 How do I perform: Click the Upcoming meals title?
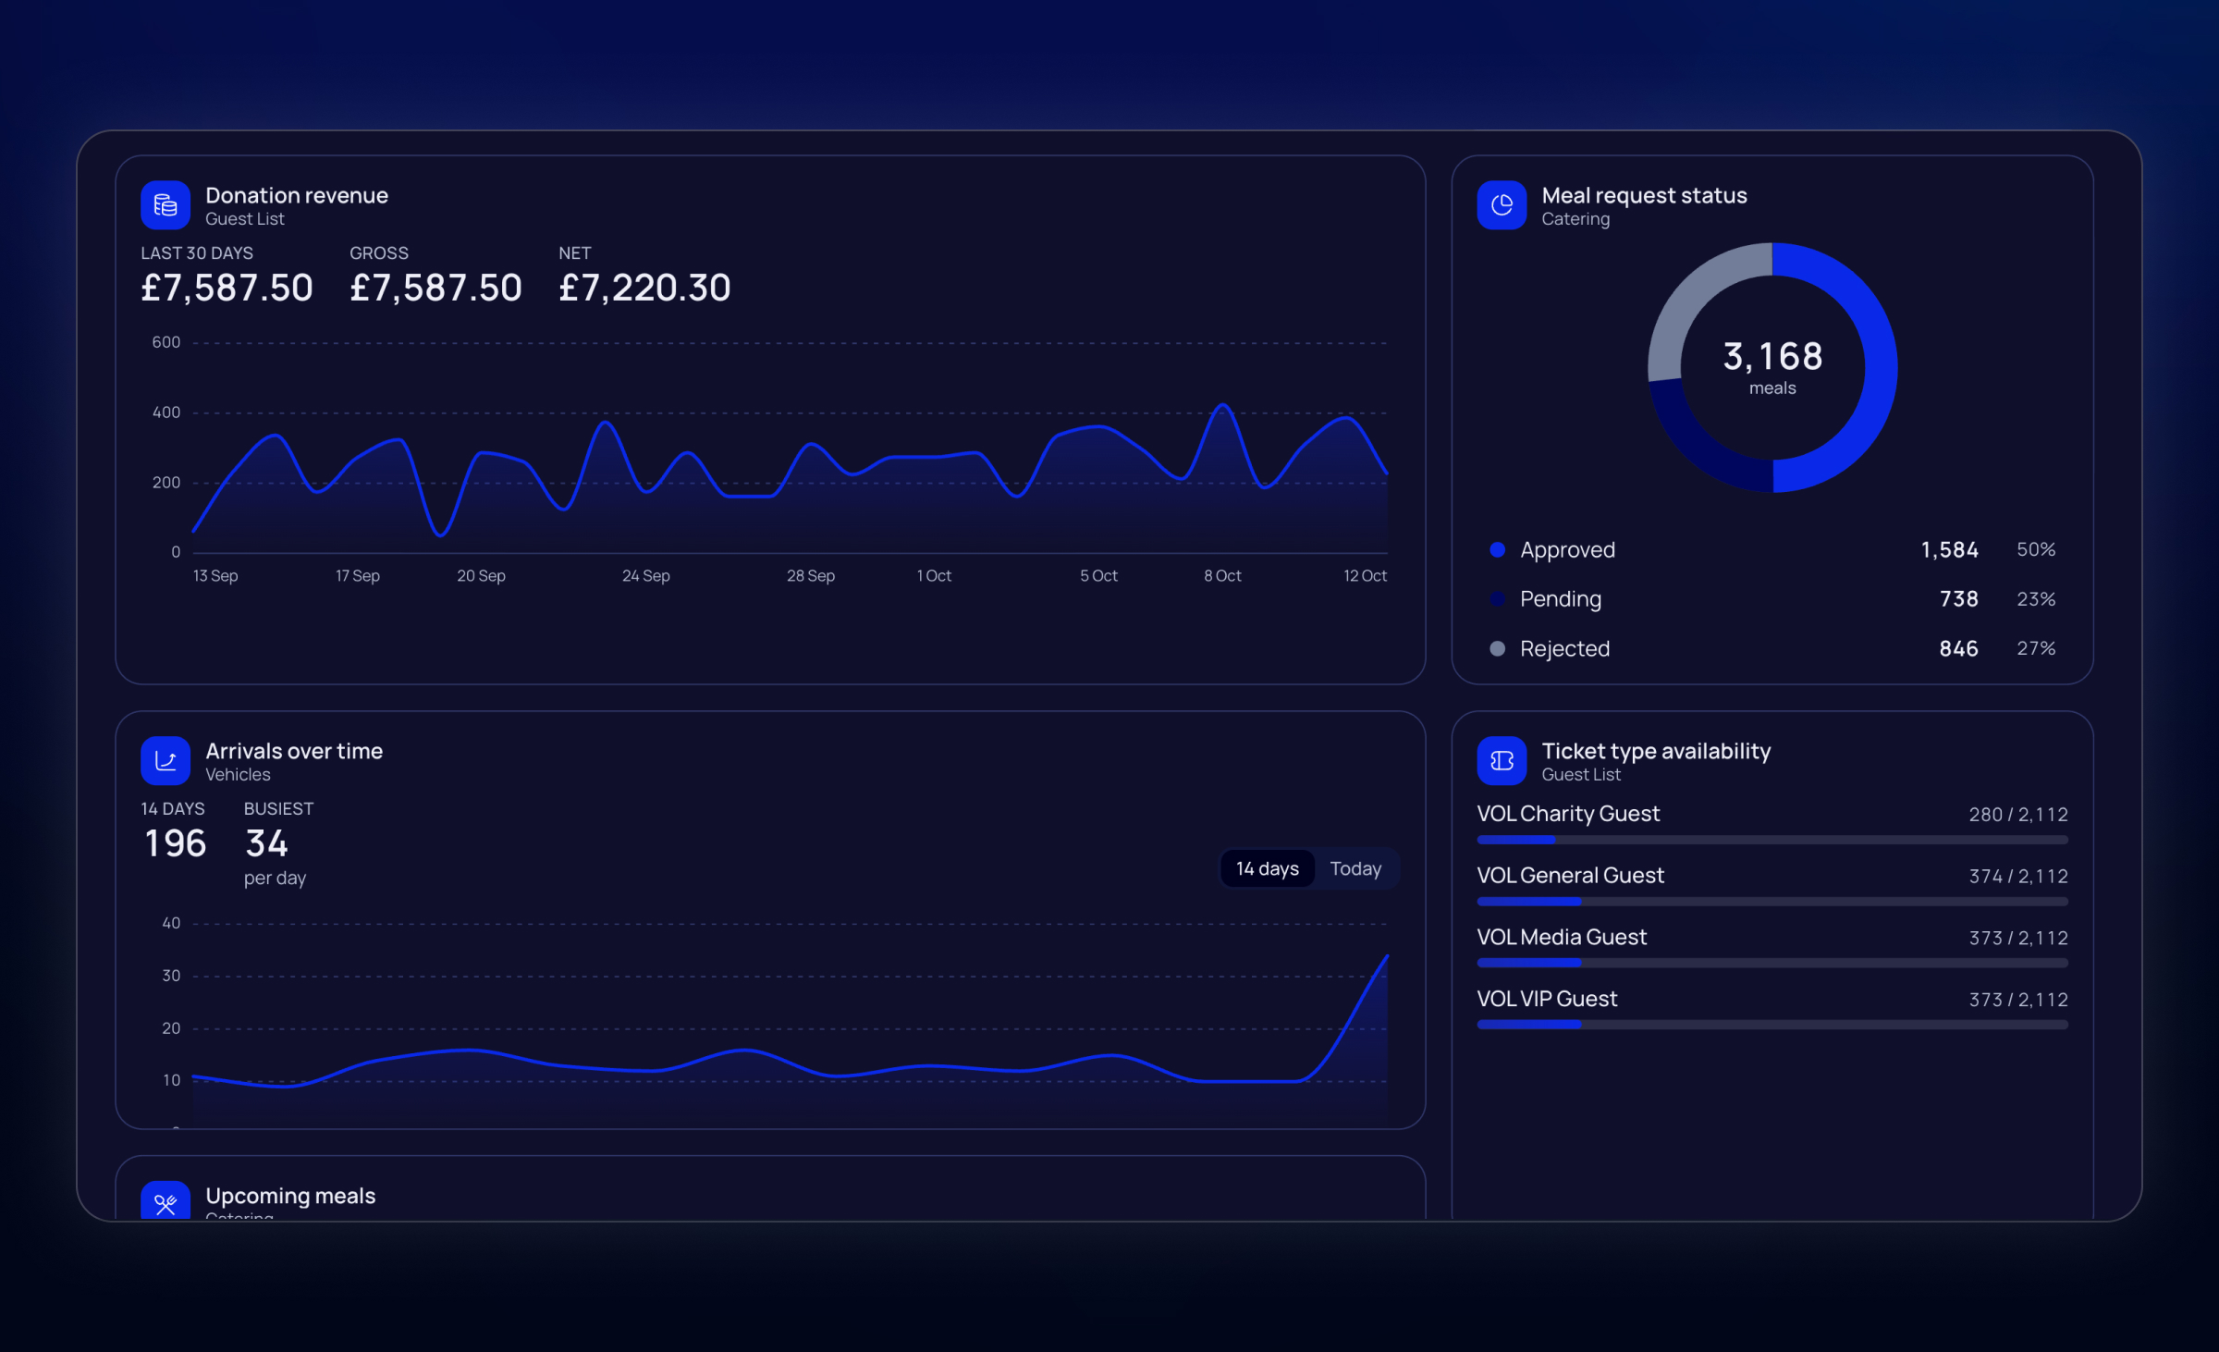pyautogui.click(x=290, y=1196)
